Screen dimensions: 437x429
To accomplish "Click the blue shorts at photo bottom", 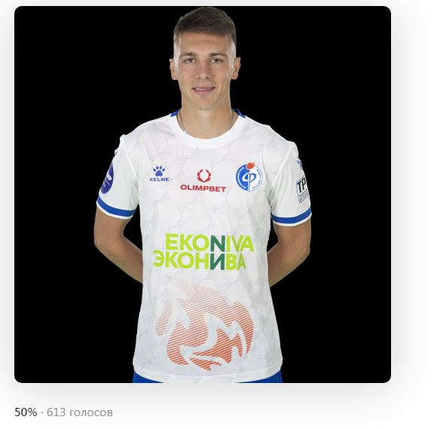I will click(x=207, y=377).
